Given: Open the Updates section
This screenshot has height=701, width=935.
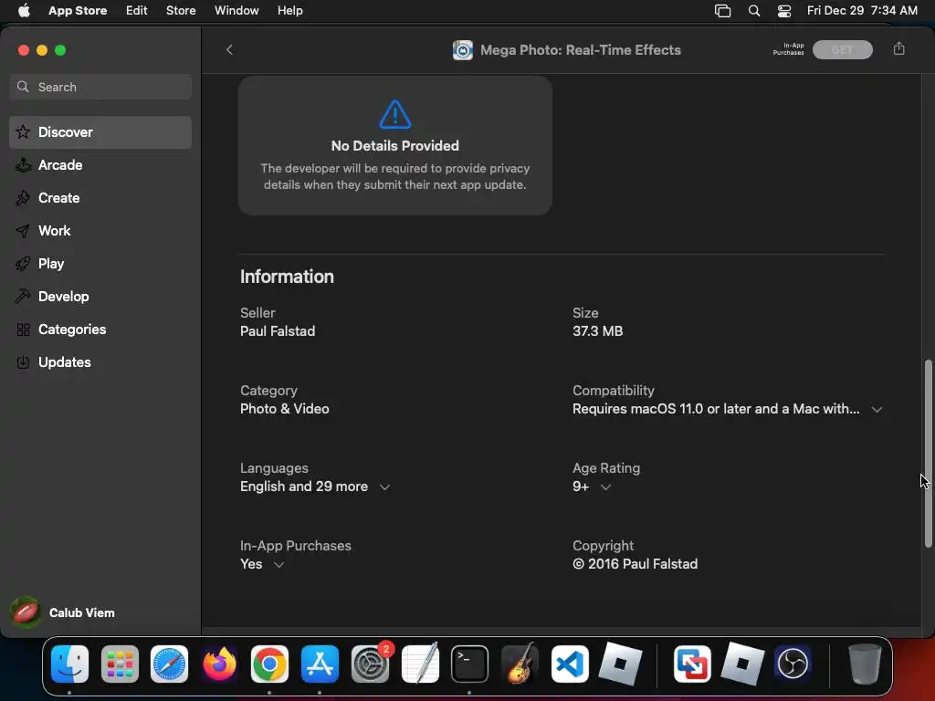Looking at the screenshot, I should pyautogui.click(x=100, y=361).
